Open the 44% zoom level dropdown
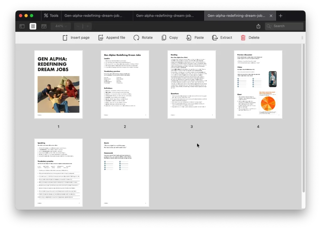 pos(61,26)
